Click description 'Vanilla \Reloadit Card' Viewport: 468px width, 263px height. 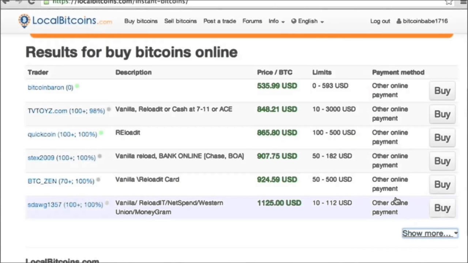147,179
